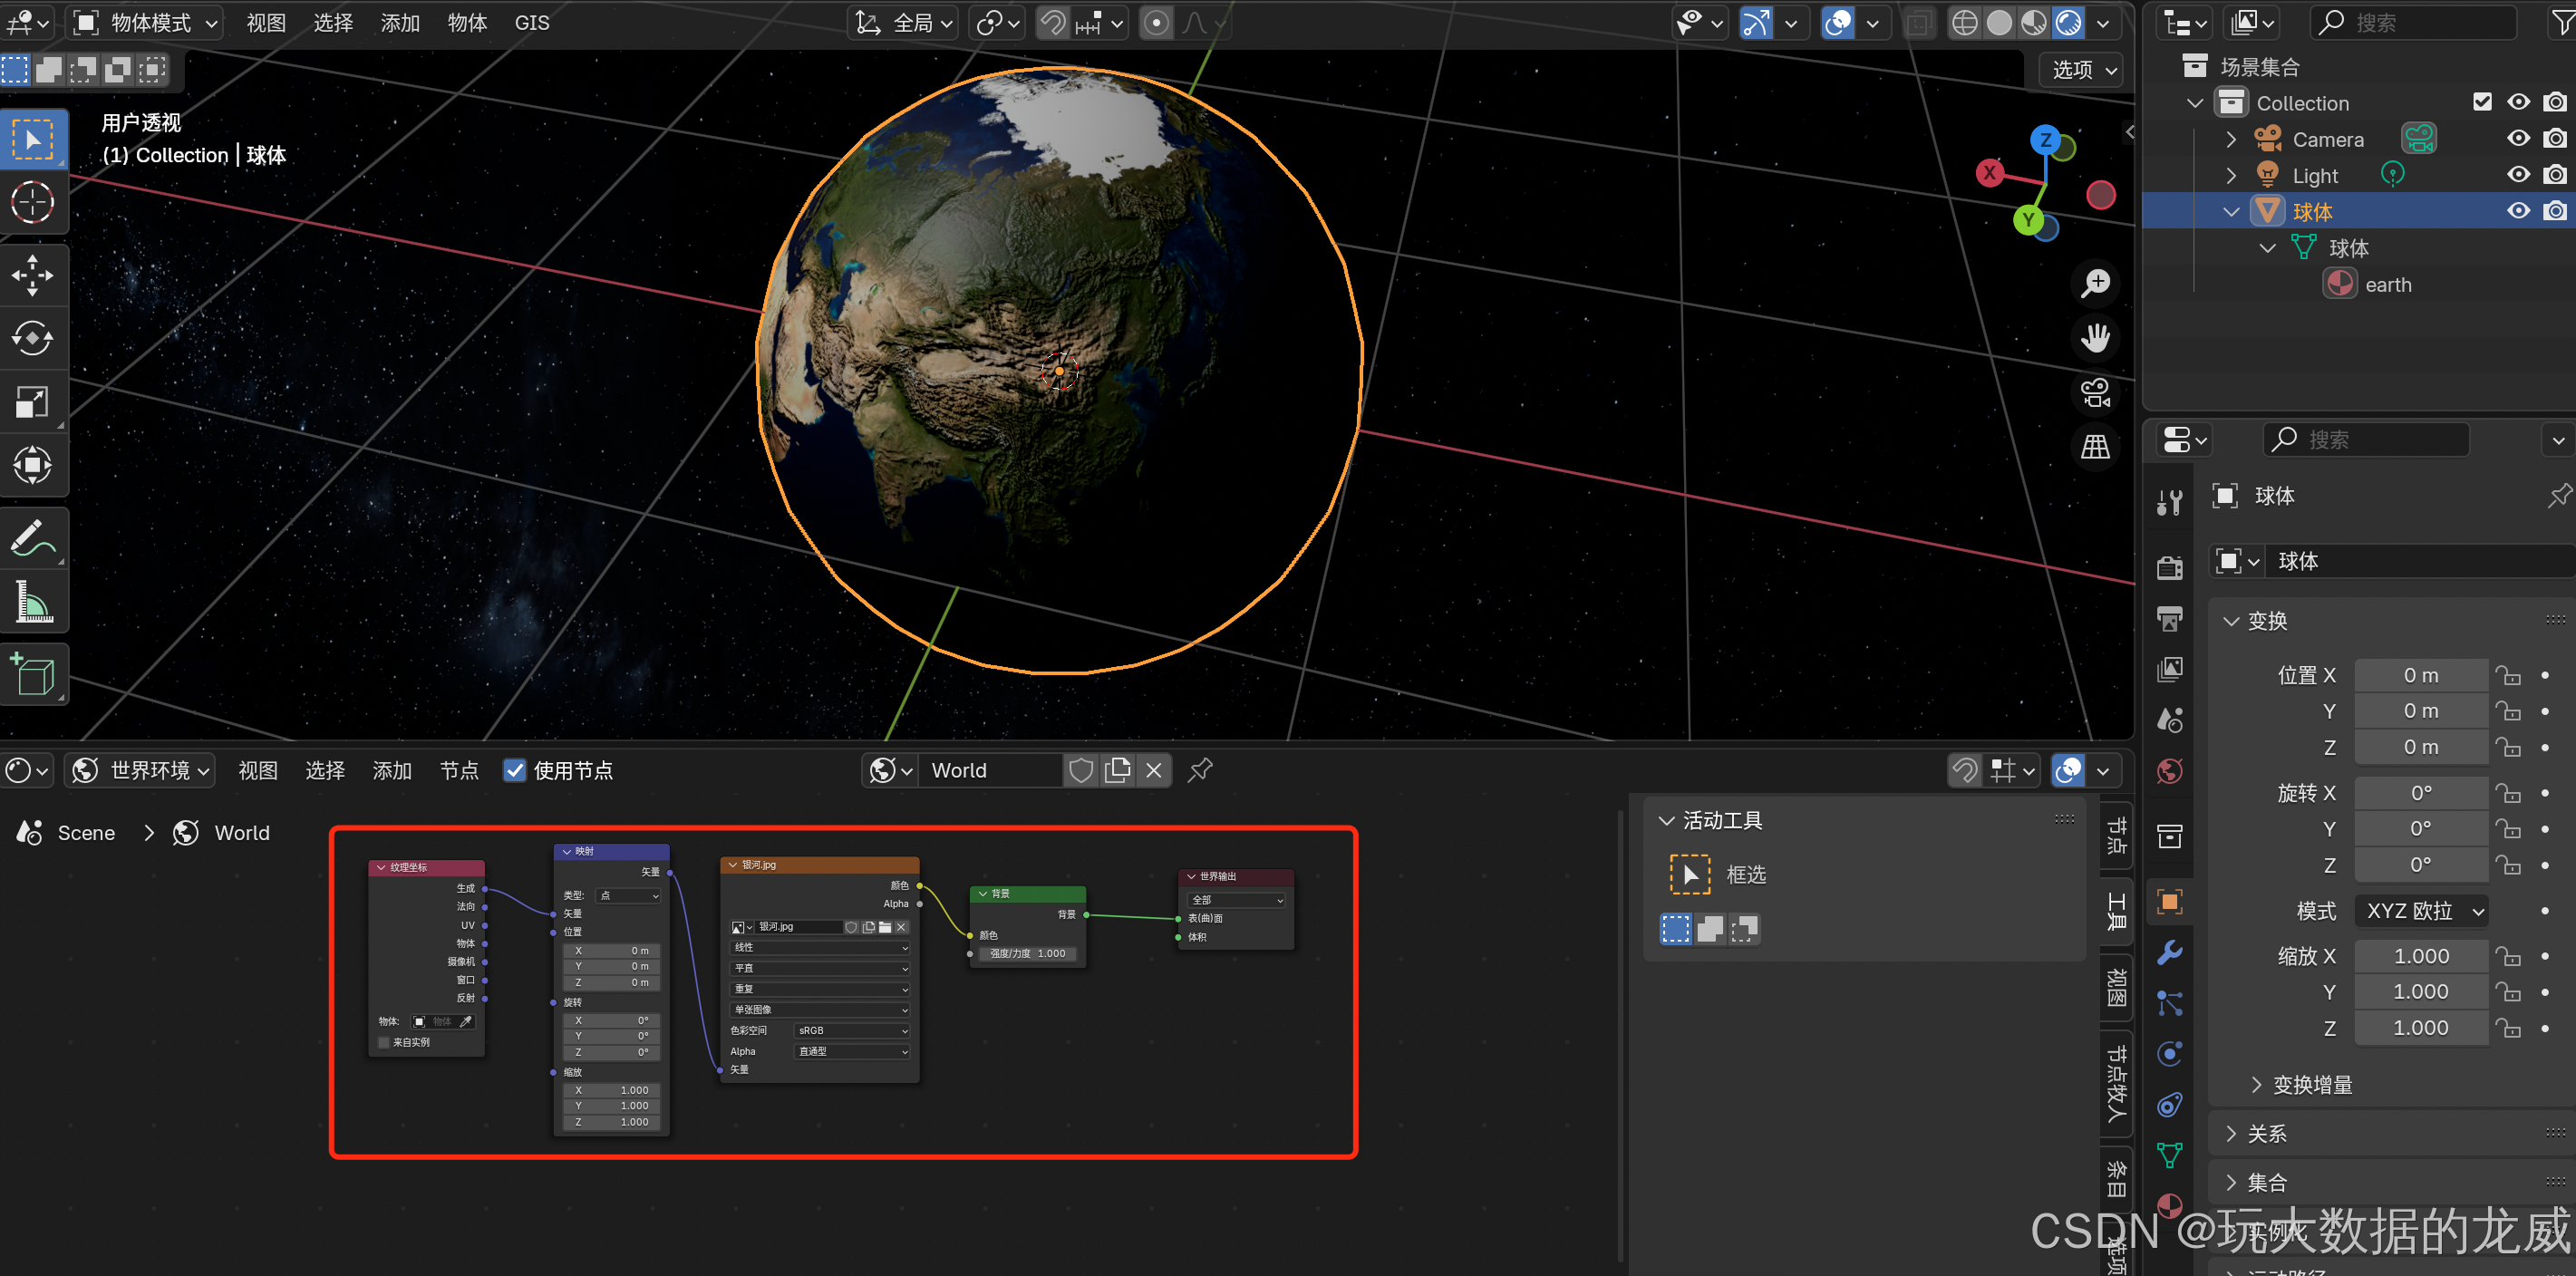The image size is (2576, 1276).
Task: Activate the Annotate pencil tool
Action: (32, 538)
